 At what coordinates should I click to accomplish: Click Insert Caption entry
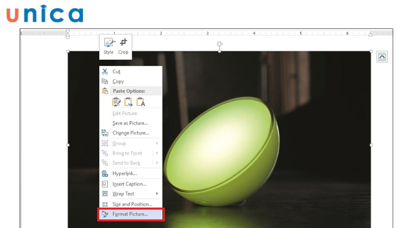click(x=129, y=184)
